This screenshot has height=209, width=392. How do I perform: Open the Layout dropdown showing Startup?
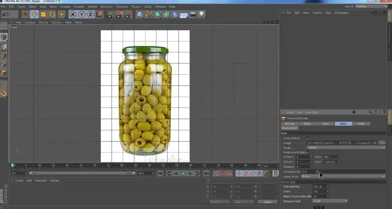point(371,6)
